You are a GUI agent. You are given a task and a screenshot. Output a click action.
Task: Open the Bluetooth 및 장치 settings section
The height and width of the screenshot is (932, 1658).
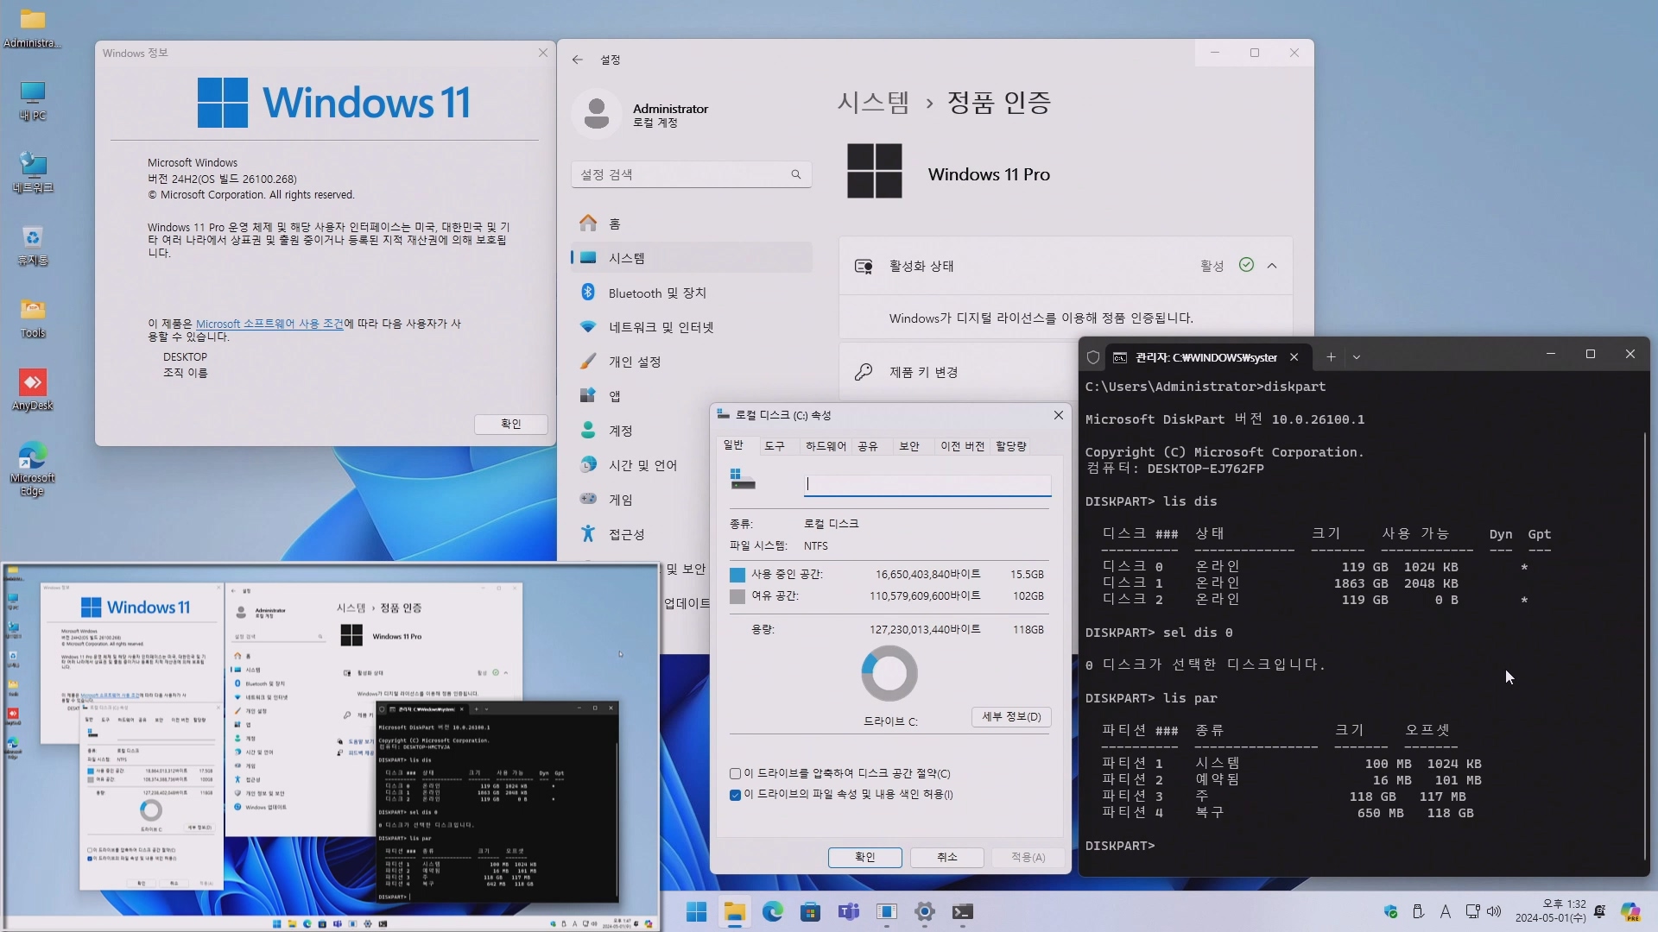pyautogui.click(x=656, y=293)
